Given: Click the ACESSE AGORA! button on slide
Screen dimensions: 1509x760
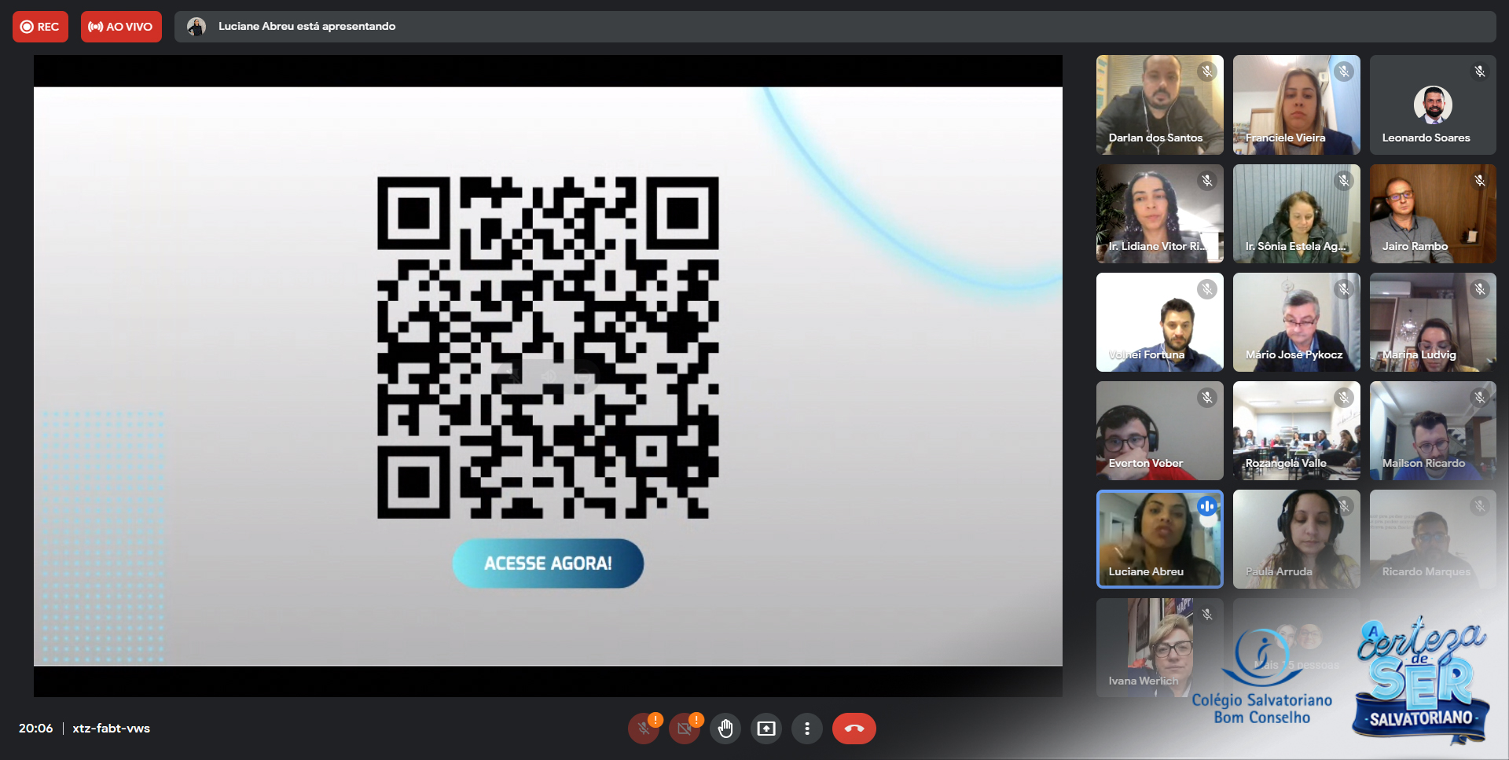Looking at the screenshot, I should (548, 564).
